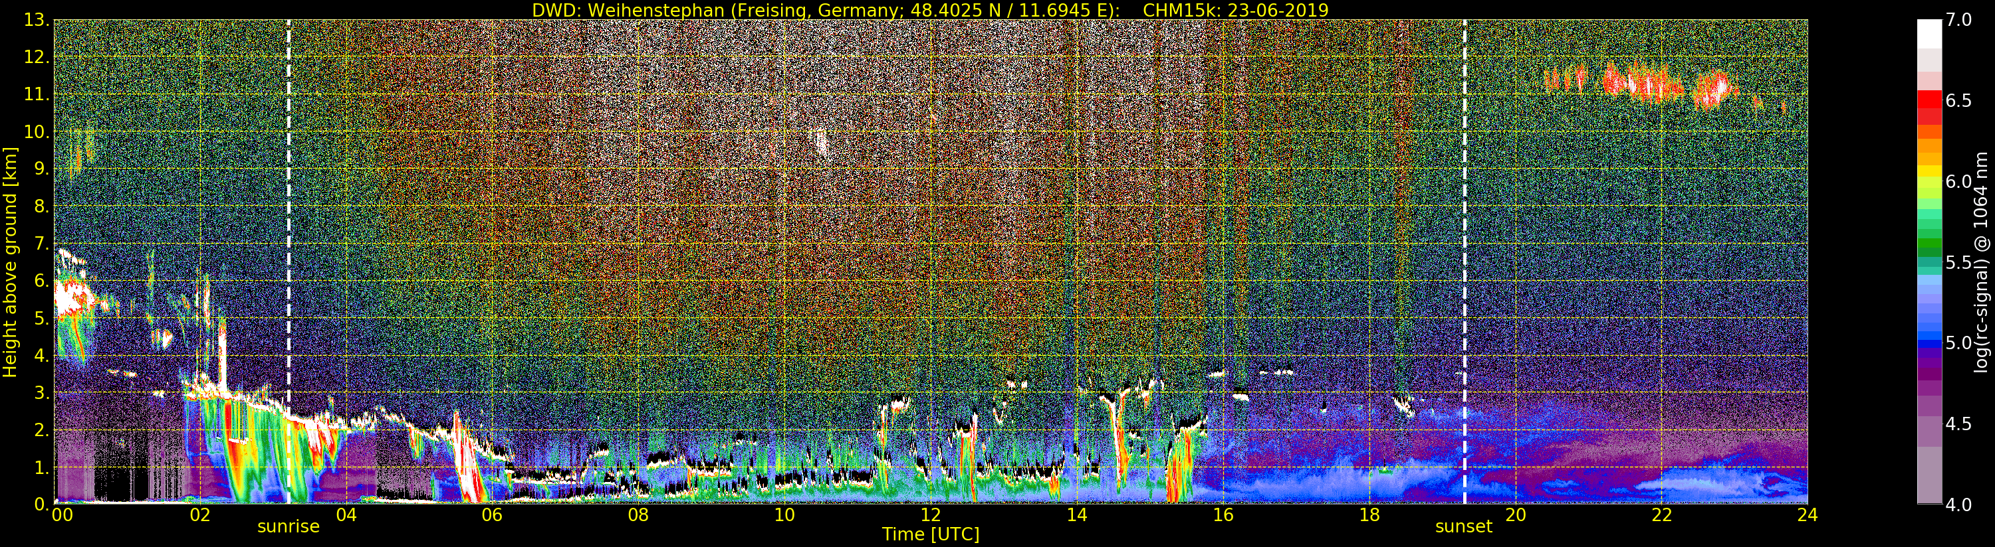This screenshot has width=1995, height=547.
Task: Select the '6.5' colorbar tick label
Action: pyautogui.click(x=1958, y=101)
